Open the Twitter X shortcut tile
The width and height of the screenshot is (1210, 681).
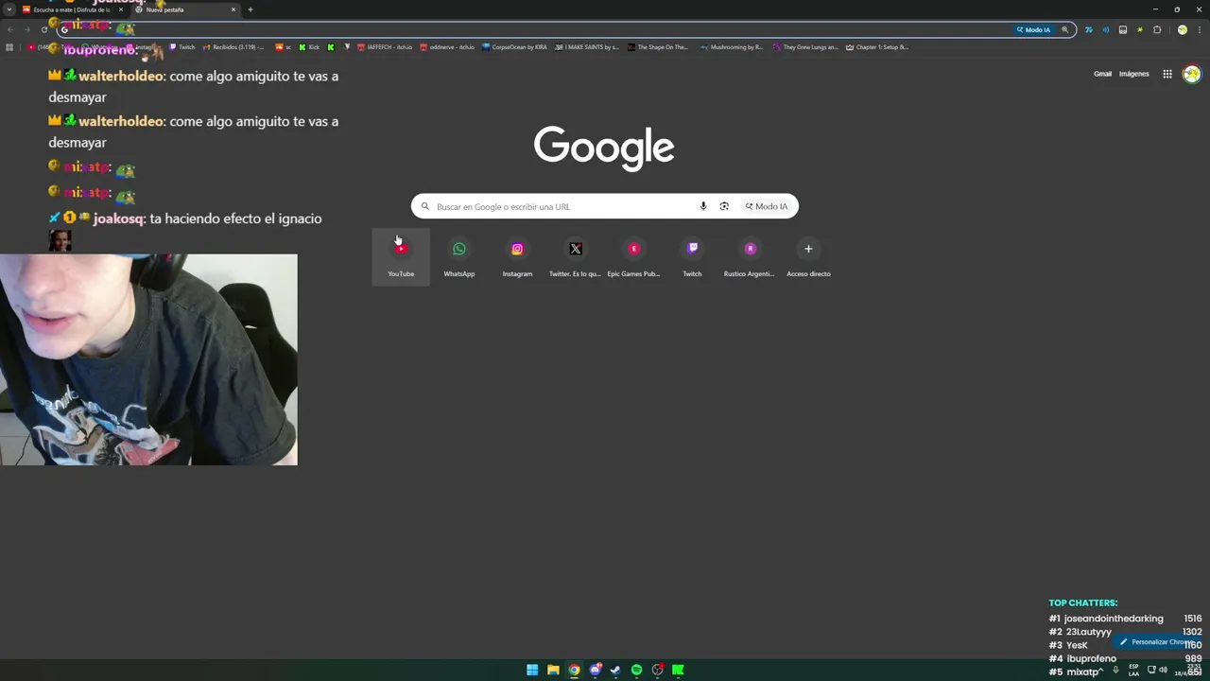(x=575, y=256)
